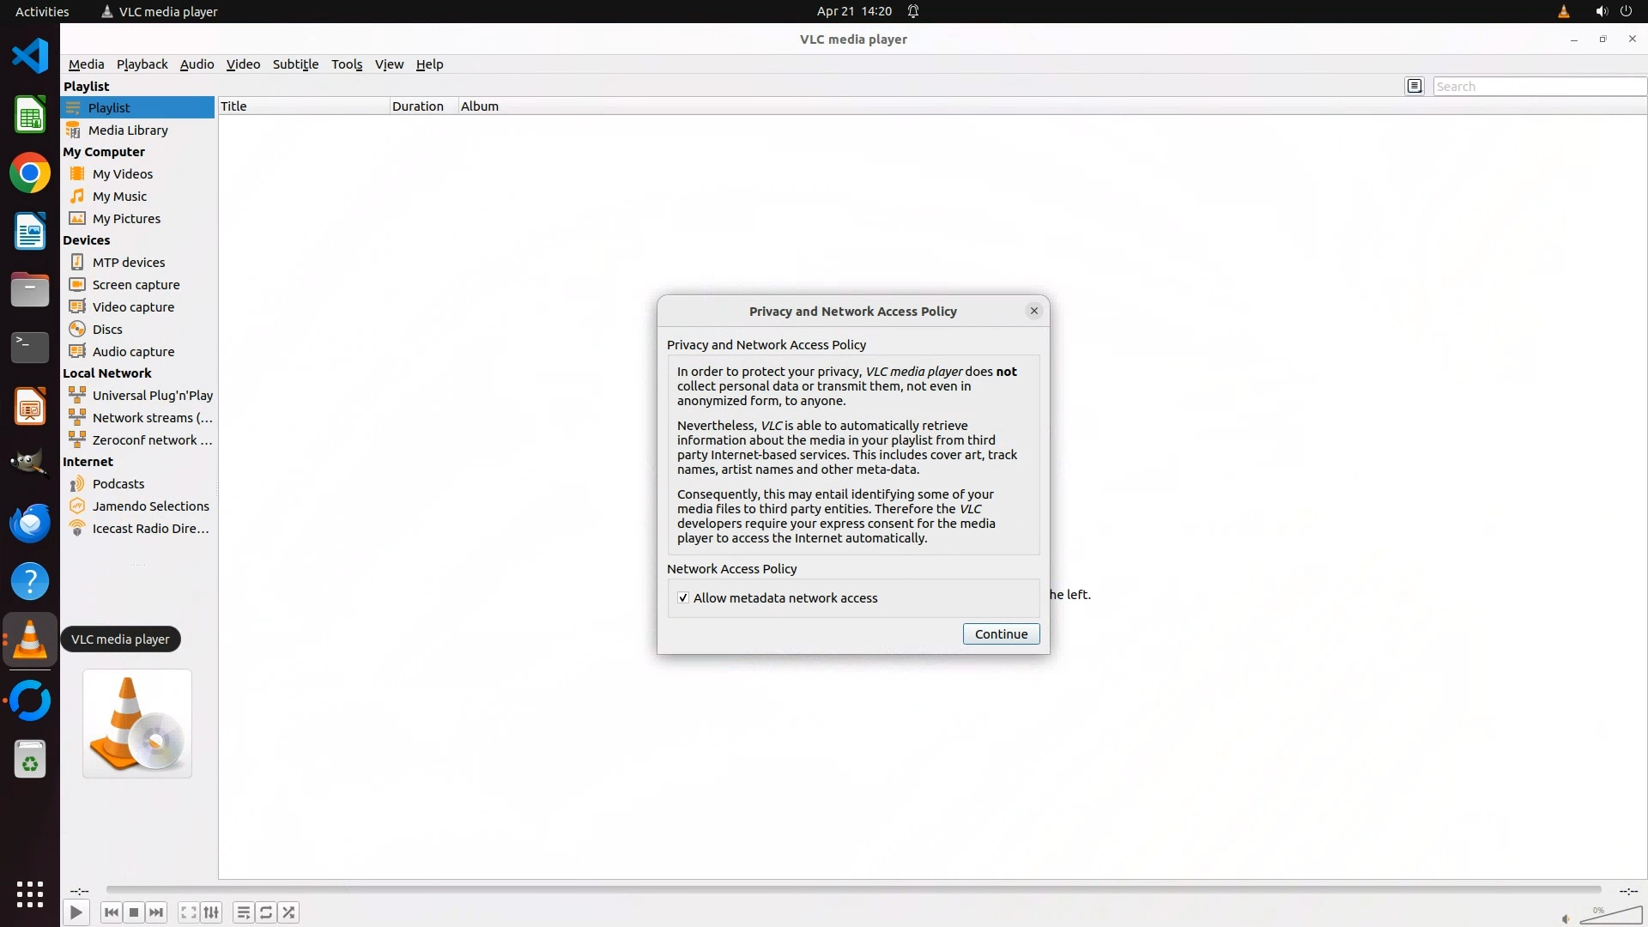Screen dimensions: 1648x927
Task: Open the View menu
Action: [x=389, y=64]
